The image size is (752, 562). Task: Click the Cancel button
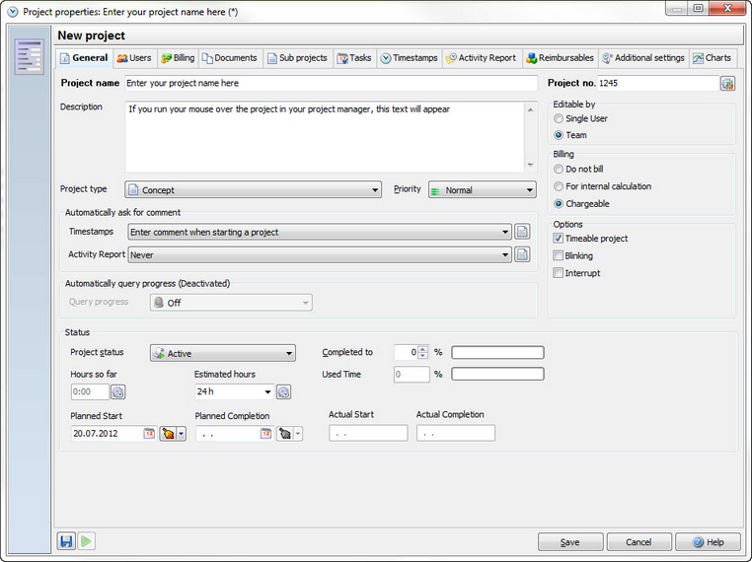[639, 542]
